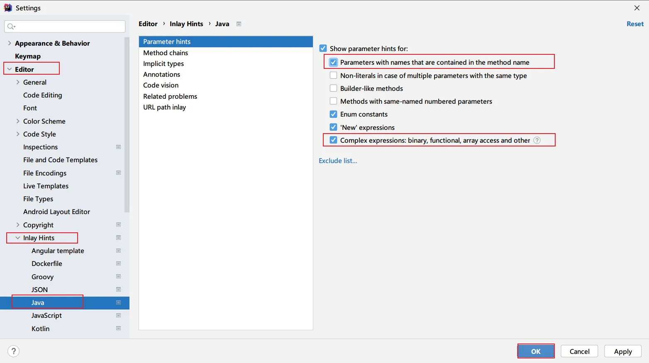This screenshot has height=363, width=649.
Task: Expand Appearance & Behavior section
Action: [x=10, y=43]
